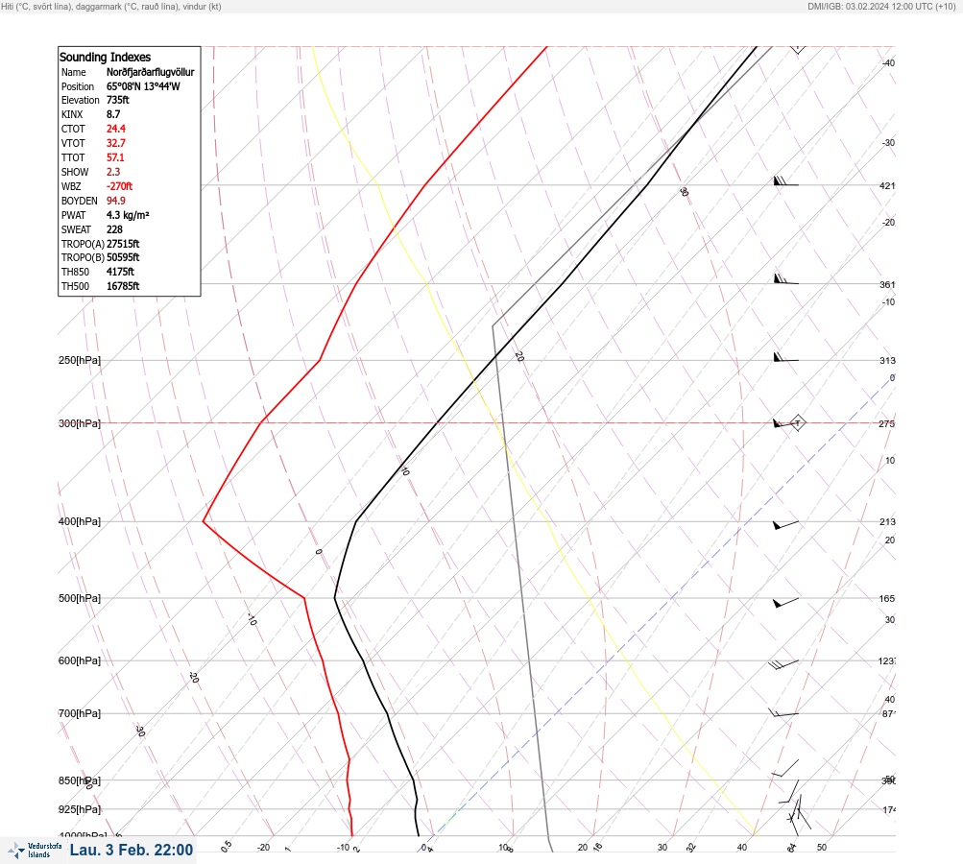Select the 421 height label on right edge
Screen dimensions: 963x864
887,185
